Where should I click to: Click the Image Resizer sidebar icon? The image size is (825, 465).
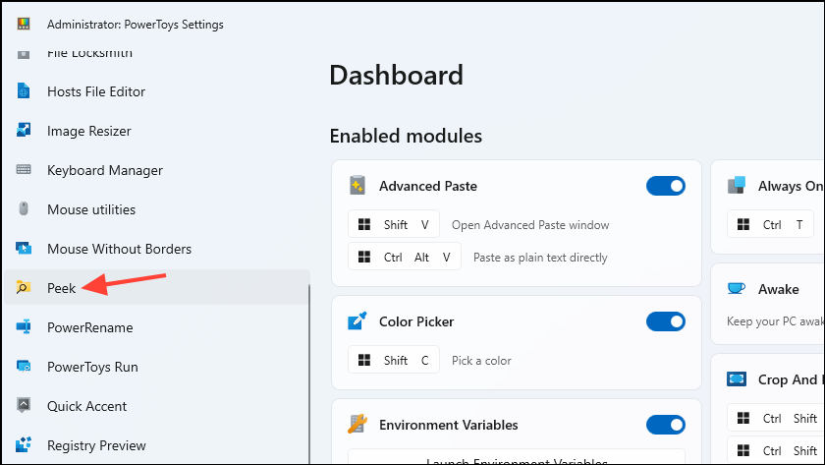25,131
